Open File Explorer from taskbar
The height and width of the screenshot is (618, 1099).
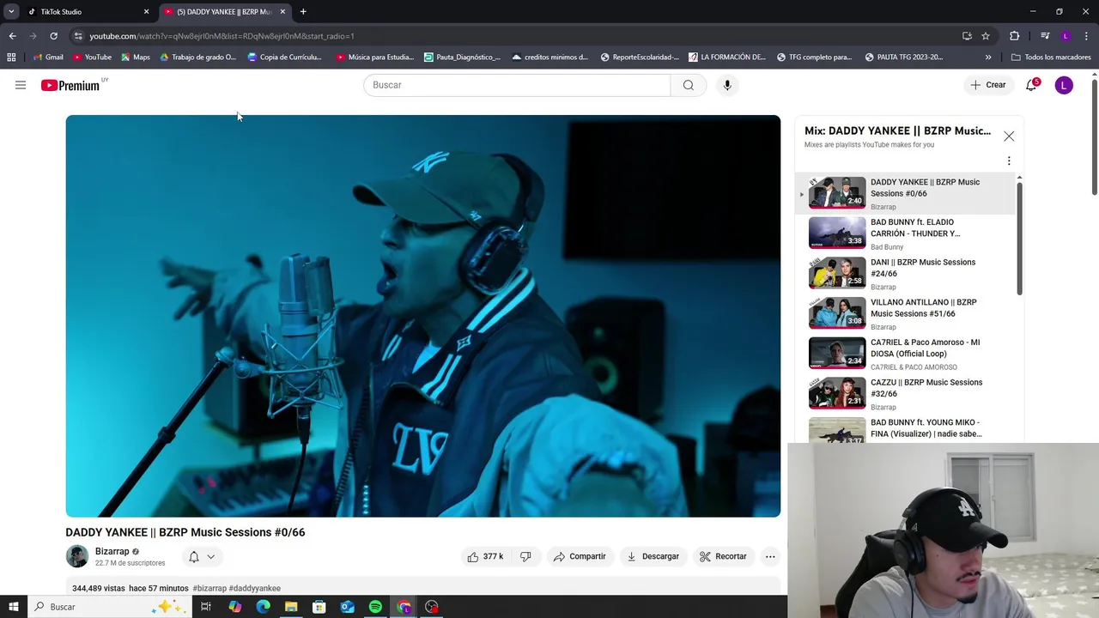click(291, 607)
